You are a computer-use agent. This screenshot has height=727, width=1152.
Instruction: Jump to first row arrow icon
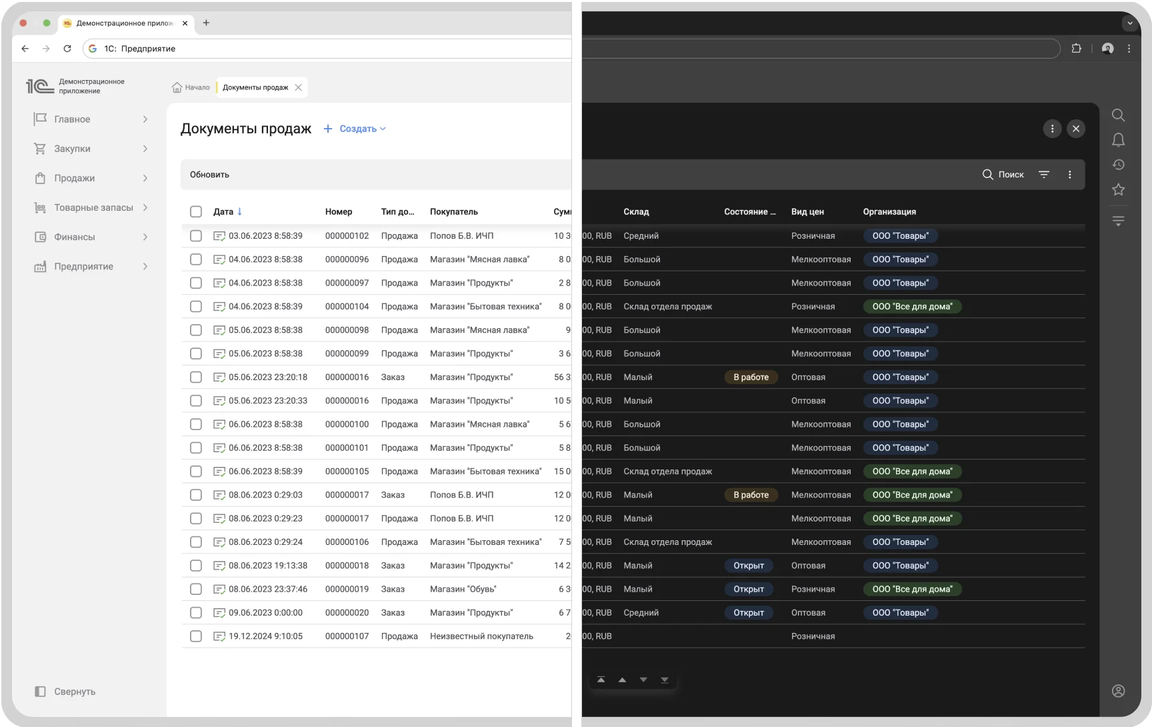tap(601, 680)
